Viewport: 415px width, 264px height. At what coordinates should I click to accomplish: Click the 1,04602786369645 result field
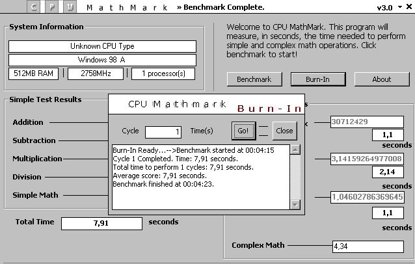tap(368, 197)
